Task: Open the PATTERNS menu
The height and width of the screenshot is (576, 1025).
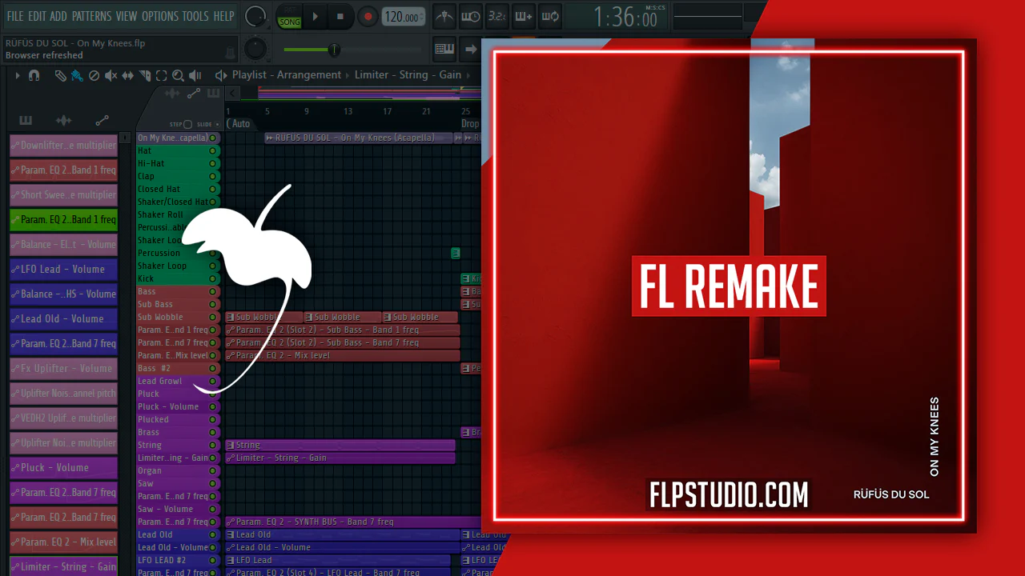Action: [x=91, y=16]
